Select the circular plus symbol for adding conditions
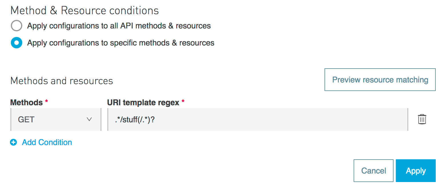Screen dimensions: 446x190 13,142
